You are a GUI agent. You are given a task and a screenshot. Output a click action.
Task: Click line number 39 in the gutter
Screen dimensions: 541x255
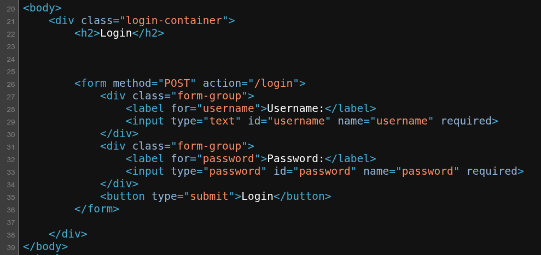11,248
